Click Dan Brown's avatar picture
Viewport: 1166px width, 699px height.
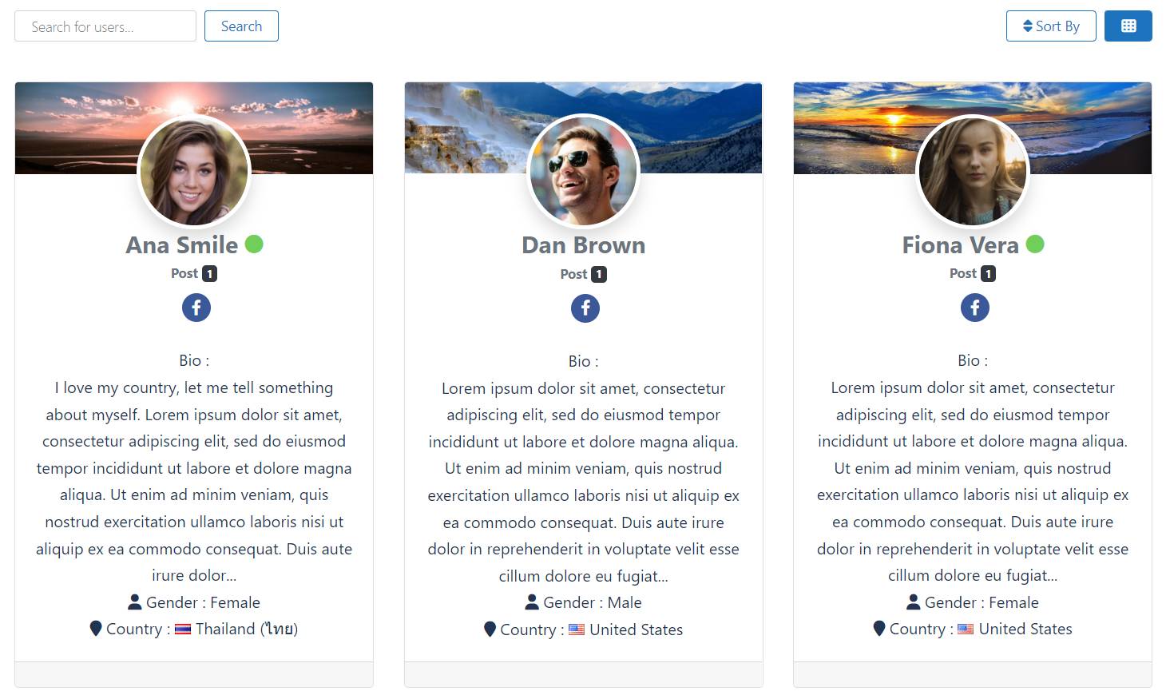point(584,171)
